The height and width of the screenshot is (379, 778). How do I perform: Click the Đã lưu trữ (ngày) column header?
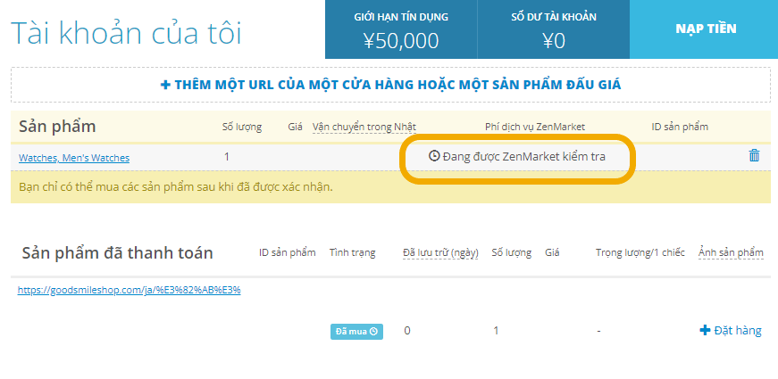pyautogui.click(x=440, y=253)
